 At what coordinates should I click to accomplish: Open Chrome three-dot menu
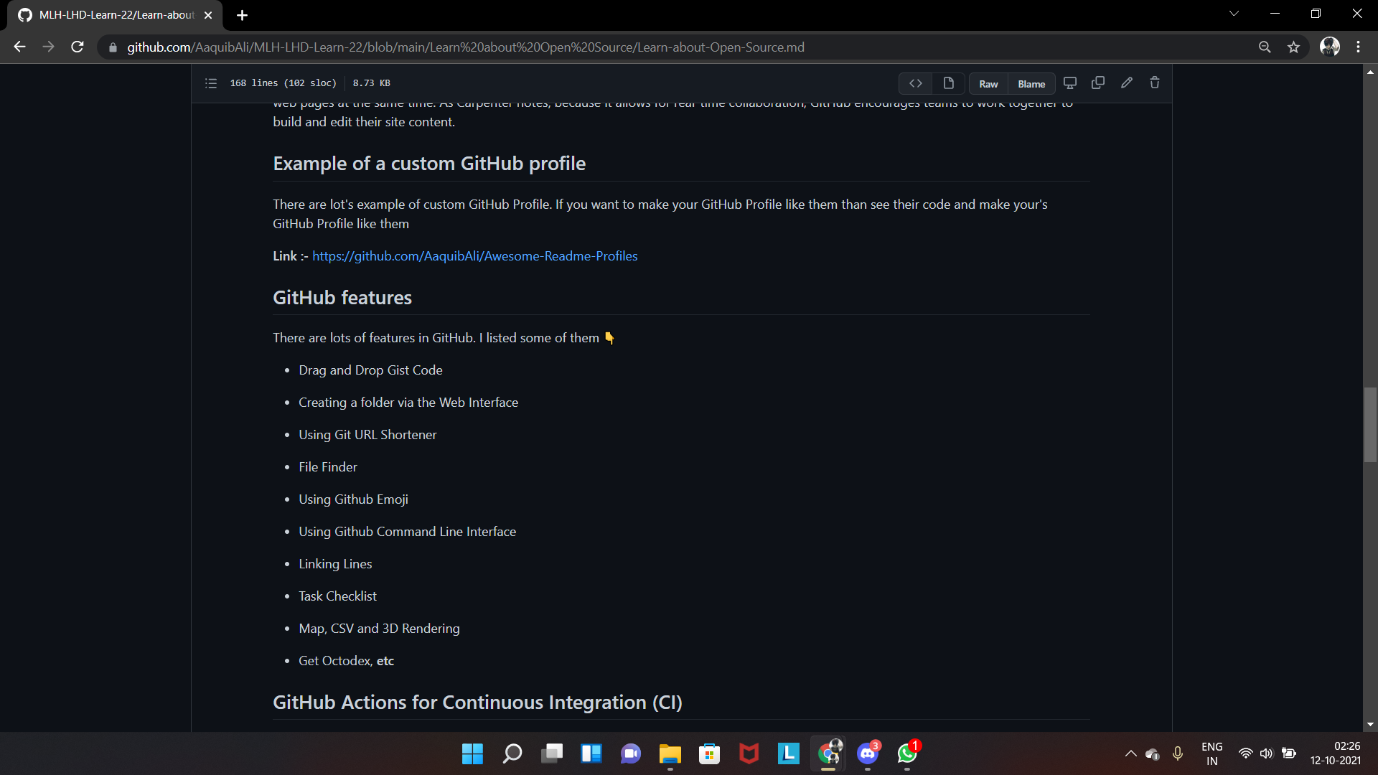1358,47
